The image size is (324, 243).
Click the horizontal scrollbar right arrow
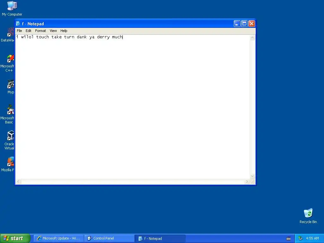[247, 181]
